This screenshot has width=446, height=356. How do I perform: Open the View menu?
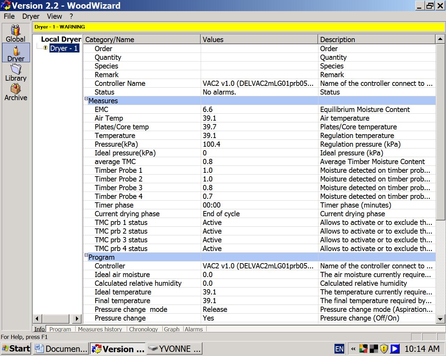[54, 16]
